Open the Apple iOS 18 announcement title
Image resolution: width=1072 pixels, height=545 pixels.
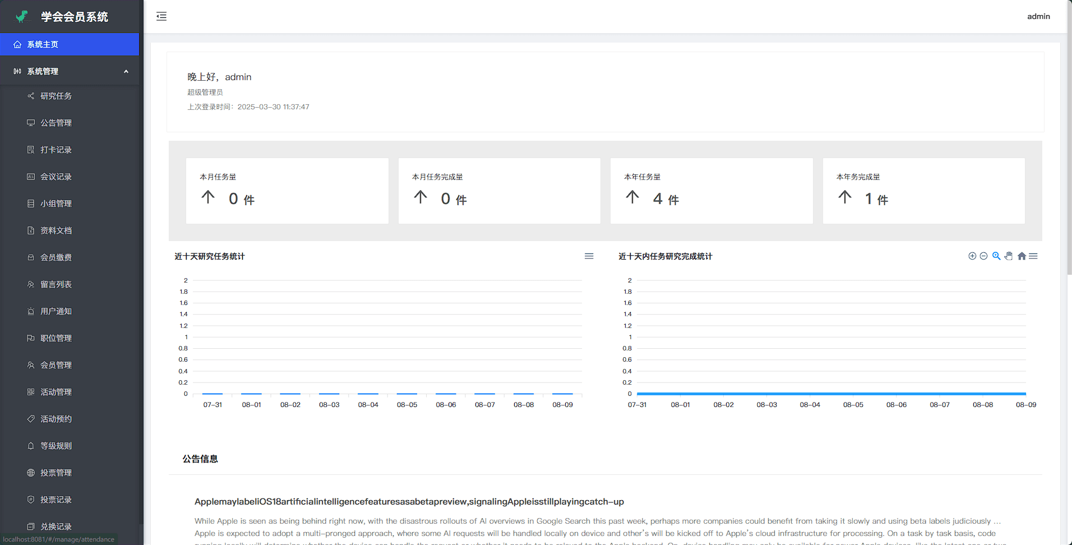(x=409, y=501)
